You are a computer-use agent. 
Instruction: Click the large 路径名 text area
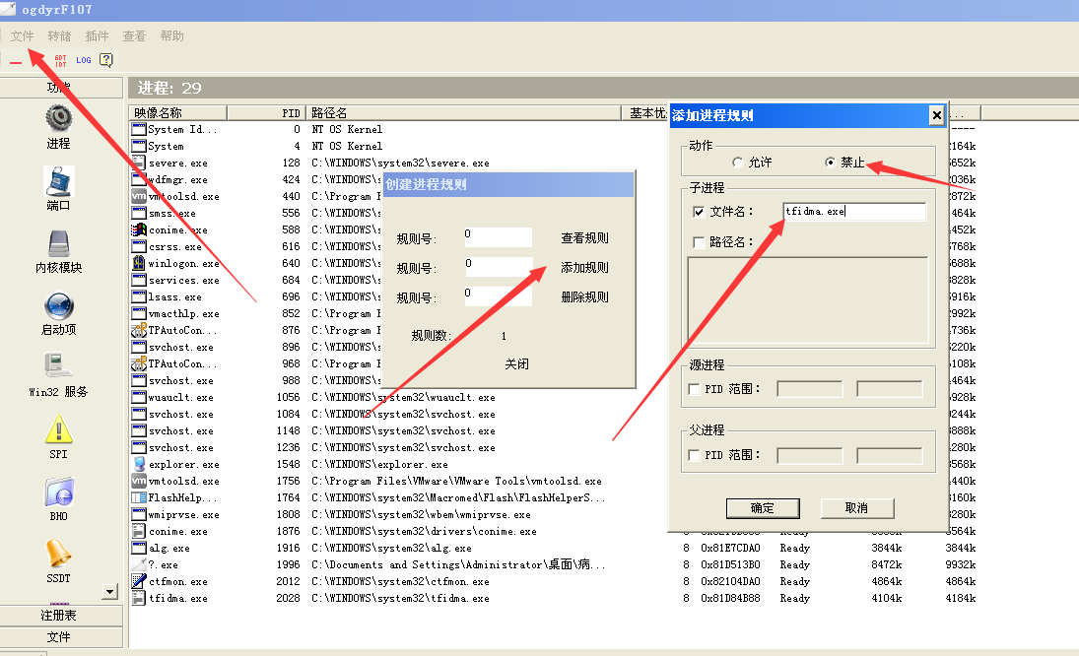pos(808,301)
